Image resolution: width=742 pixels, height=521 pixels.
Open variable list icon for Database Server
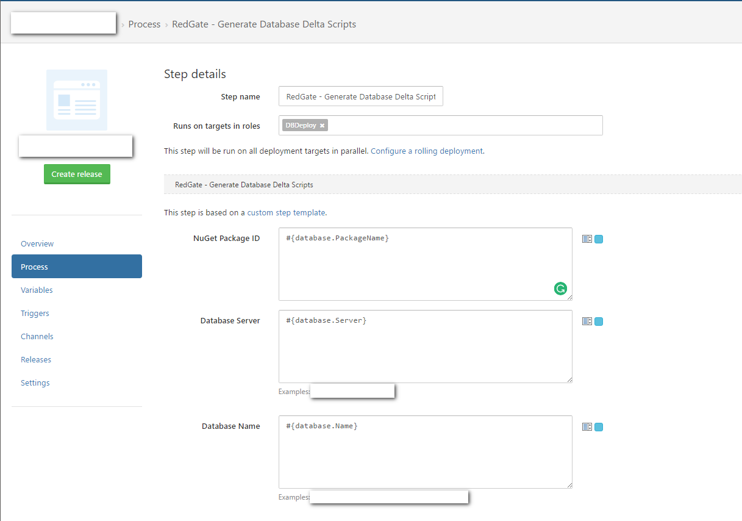click(x=587, y=322)
